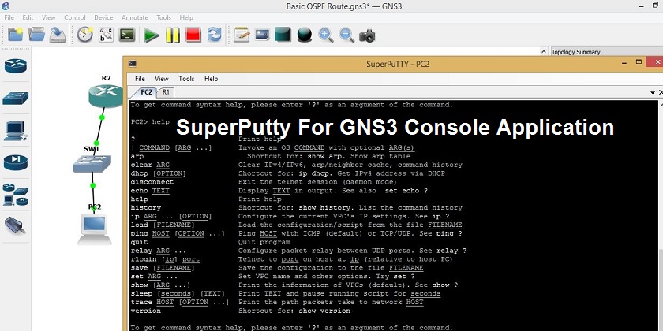
Task: Click the Zoom out magnifier icon
Action: tap(346, 35)
